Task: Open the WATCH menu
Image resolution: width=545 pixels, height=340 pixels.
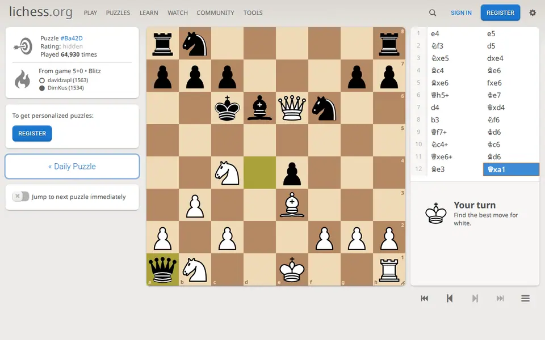Action: (x=178, y=13)
